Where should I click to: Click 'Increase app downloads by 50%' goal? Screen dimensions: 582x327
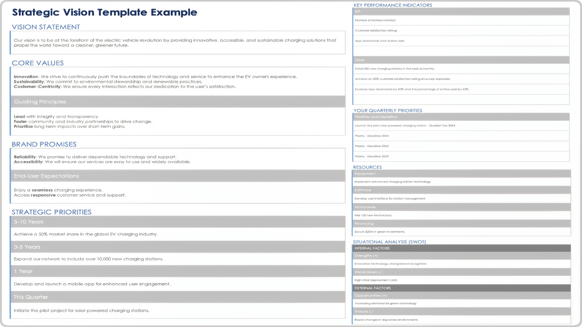click(x=461, y=89)
